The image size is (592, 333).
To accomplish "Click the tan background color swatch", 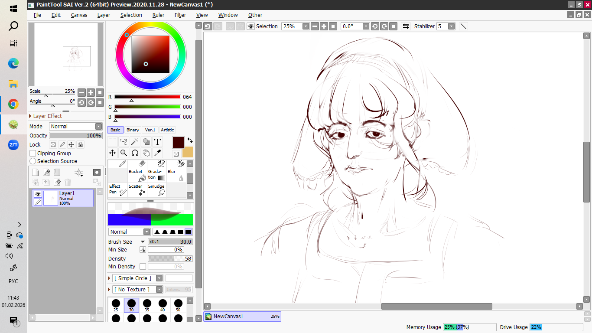I will tap(188, 152).
